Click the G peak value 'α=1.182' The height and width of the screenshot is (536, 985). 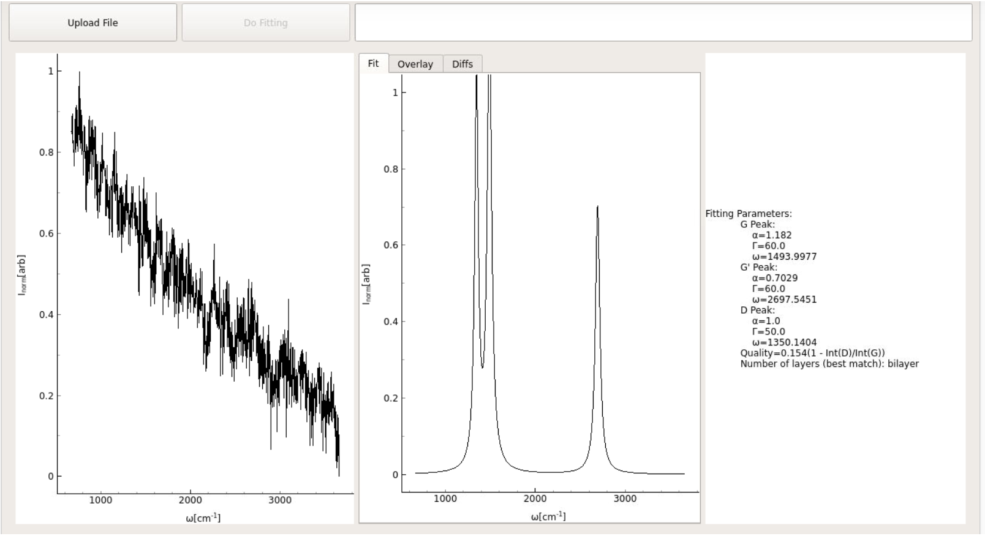772,235
